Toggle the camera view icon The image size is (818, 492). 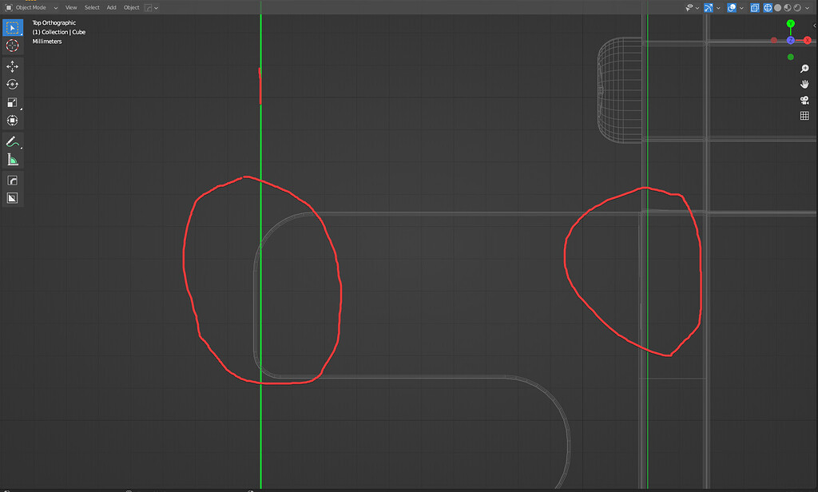pyautogui.click(x=804, y=100)
